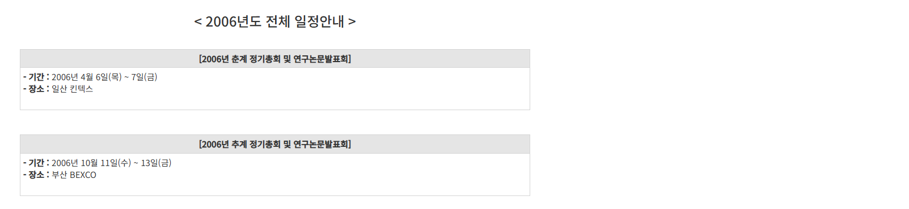Image resolution: width=909 pixels, height=209 pixels.
Task: Click the 장소 label beside 부산 BEXCO
Action: click(36, 175)
